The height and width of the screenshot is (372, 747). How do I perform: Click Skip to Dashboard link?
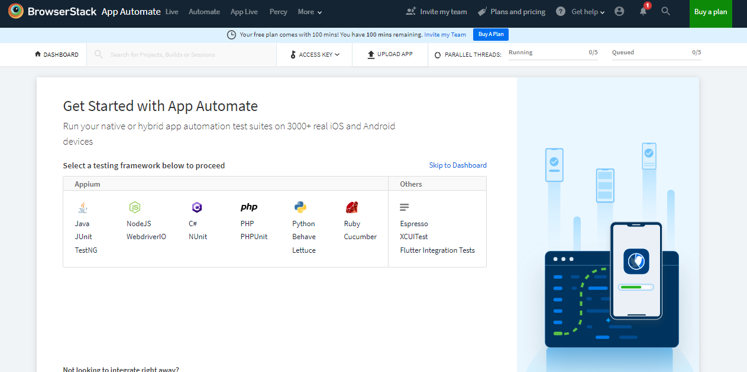pos(457,165)
